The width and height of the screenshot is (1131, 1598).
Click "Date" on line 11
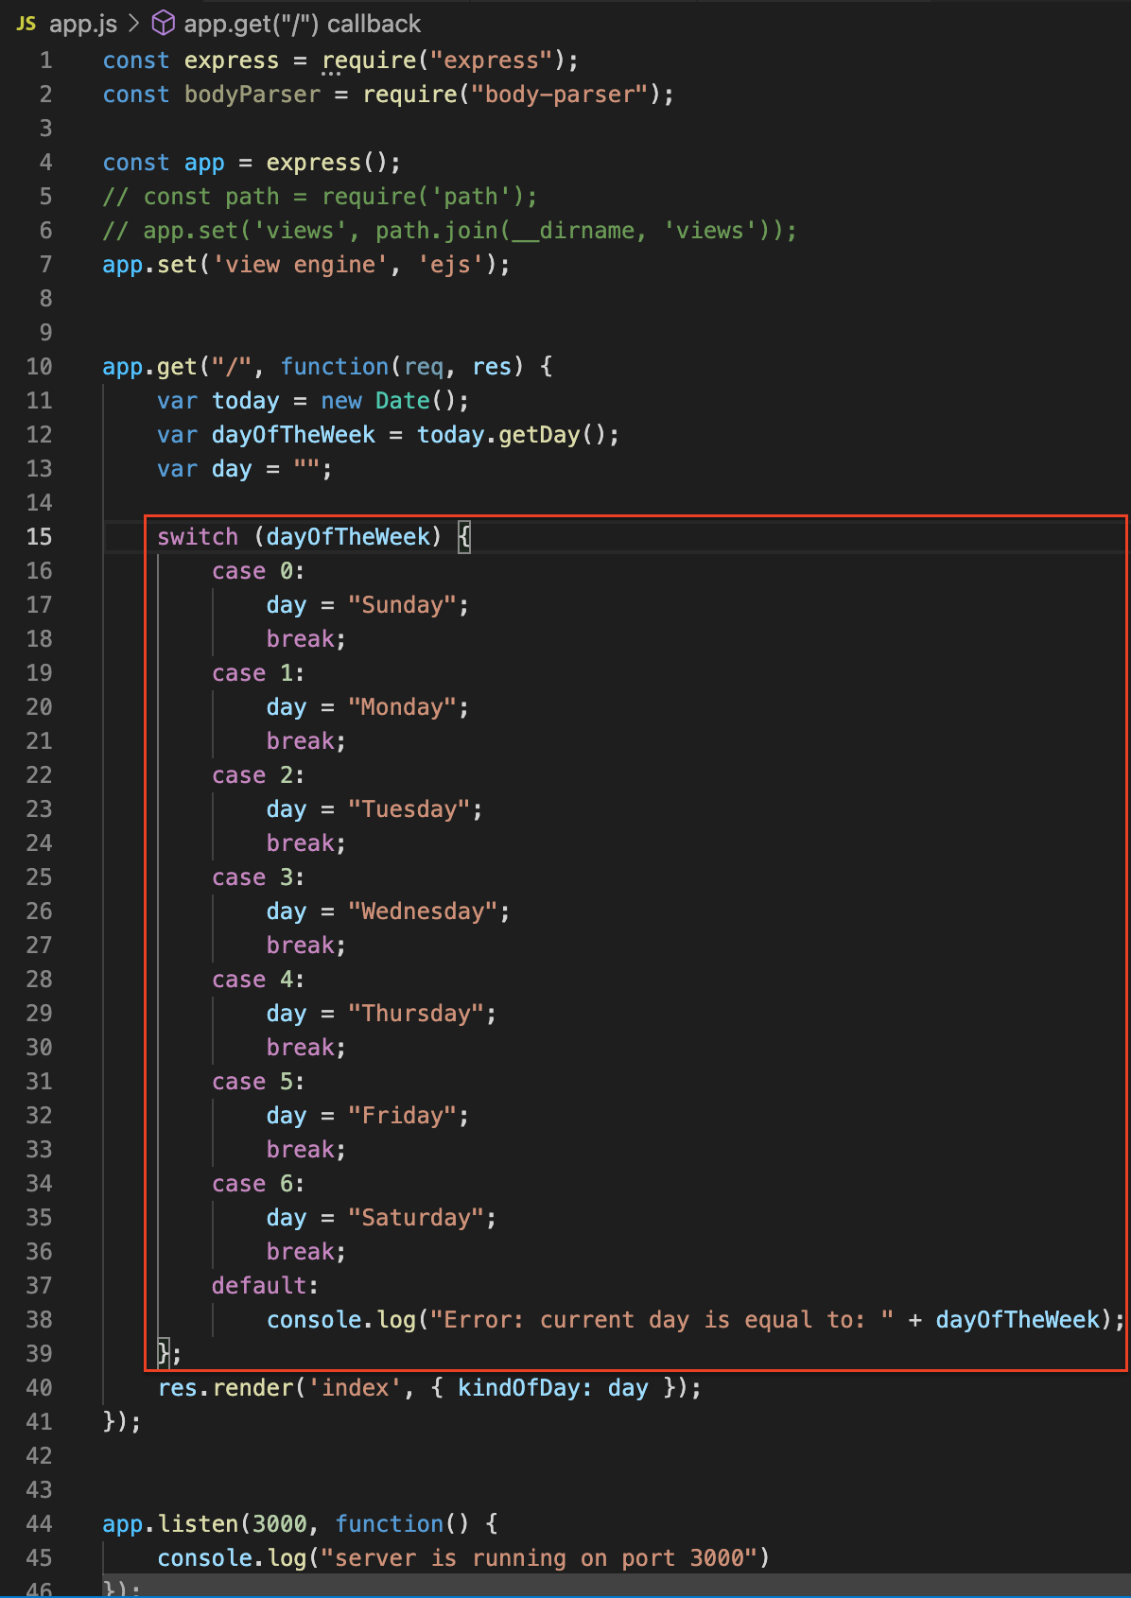click(403, 401)
